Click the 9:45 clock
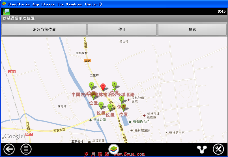 pyautogui.click(x=221, y=11)
